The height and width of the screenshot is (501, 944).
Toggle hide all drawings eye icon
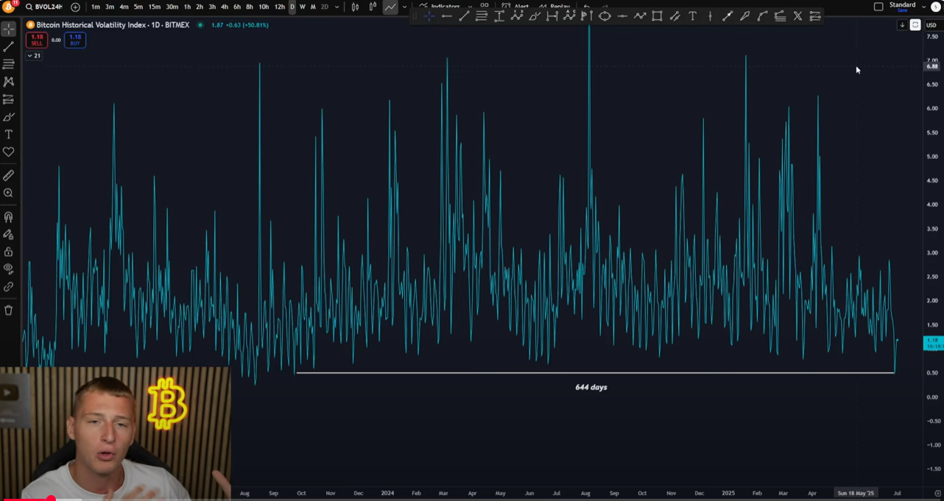[x=9, y=269]
